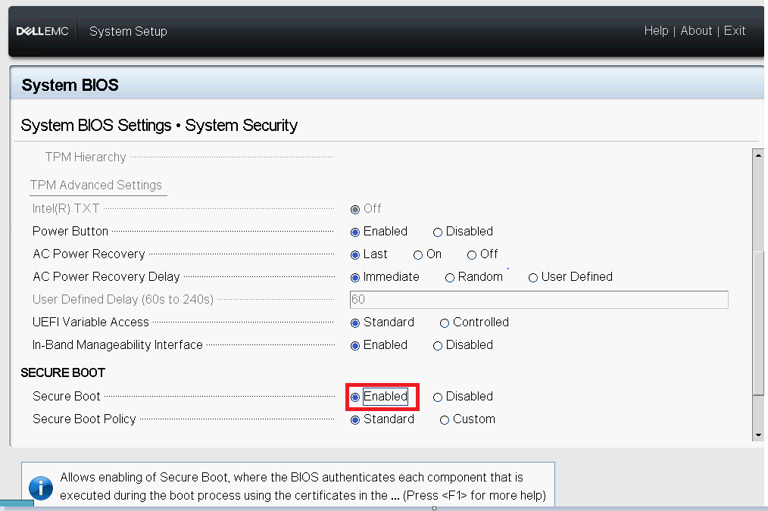Set AC Power Recovery to On
This screenshot has width=768, height=511.
pyautogui.click(x=417, y=254)
